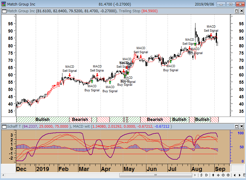The image size is (246, 180).
Task: Click the price pane icon beside 'Match Group Inc'
Action: pos(4,11)
